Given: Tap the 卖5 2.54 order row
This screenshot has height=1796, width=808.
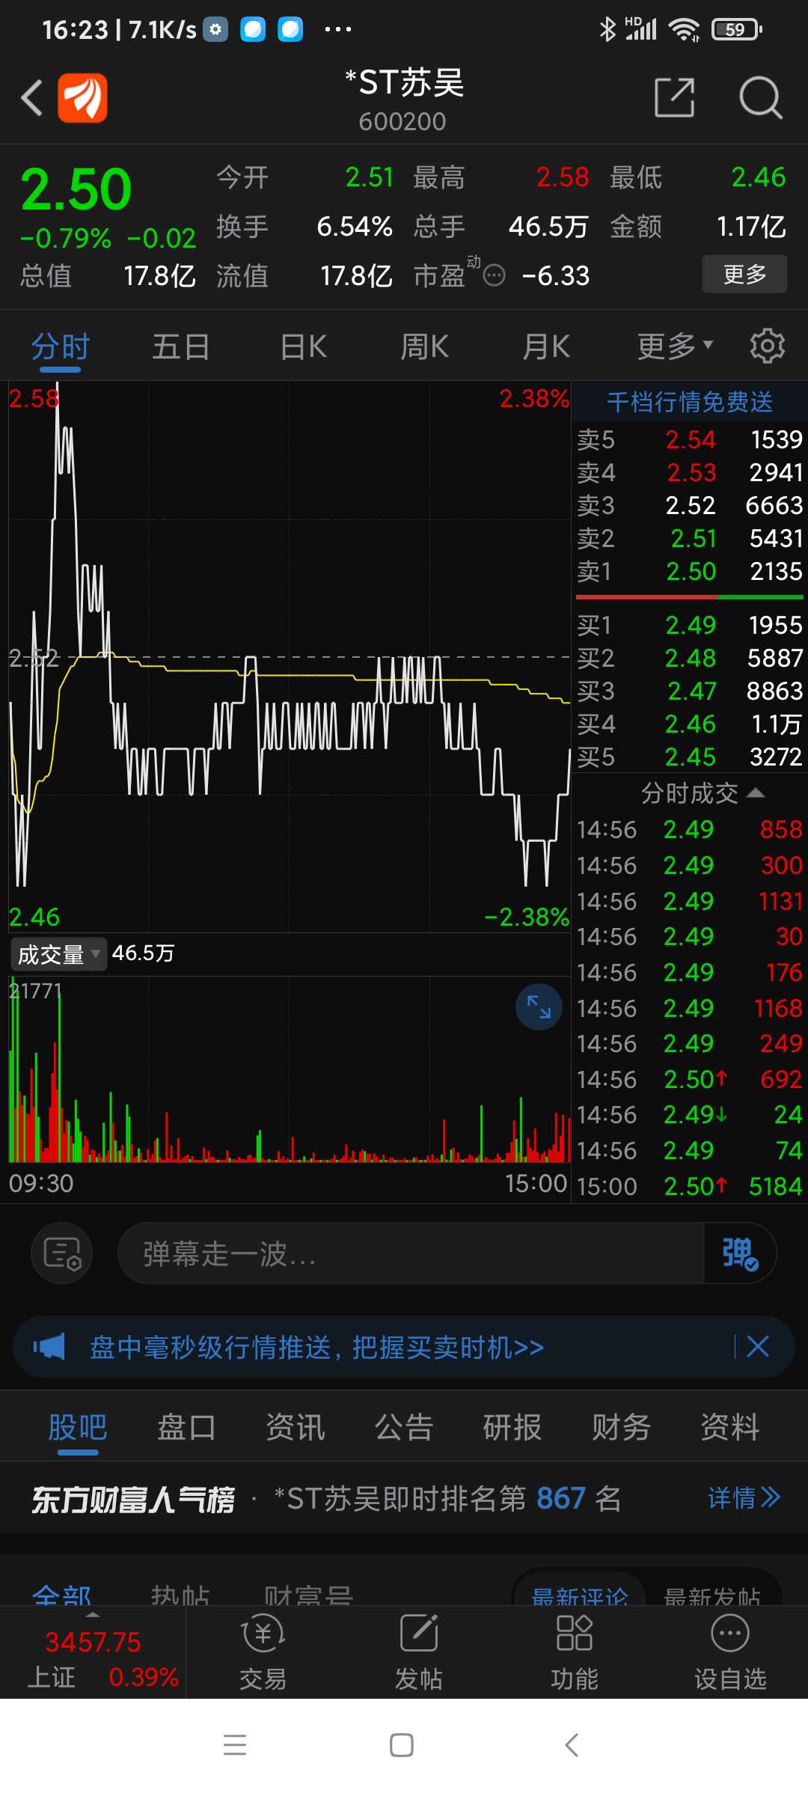Looking at the screenshot, I should pyautogui.click(x=689, y=439).
